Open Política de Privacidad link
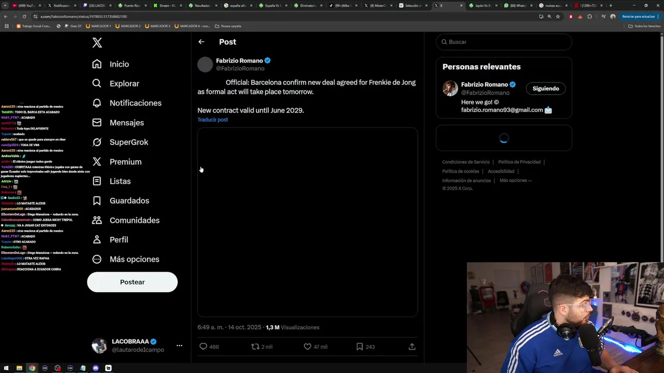The height and width of the screenshot is (373, 664). [x=519, y=162]
